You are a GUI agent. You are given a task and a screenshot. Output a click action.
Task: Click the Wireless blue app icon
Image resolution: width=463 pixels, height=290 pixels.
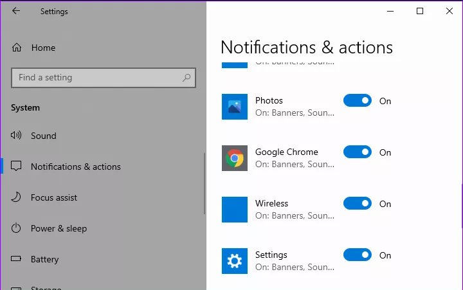235,210
